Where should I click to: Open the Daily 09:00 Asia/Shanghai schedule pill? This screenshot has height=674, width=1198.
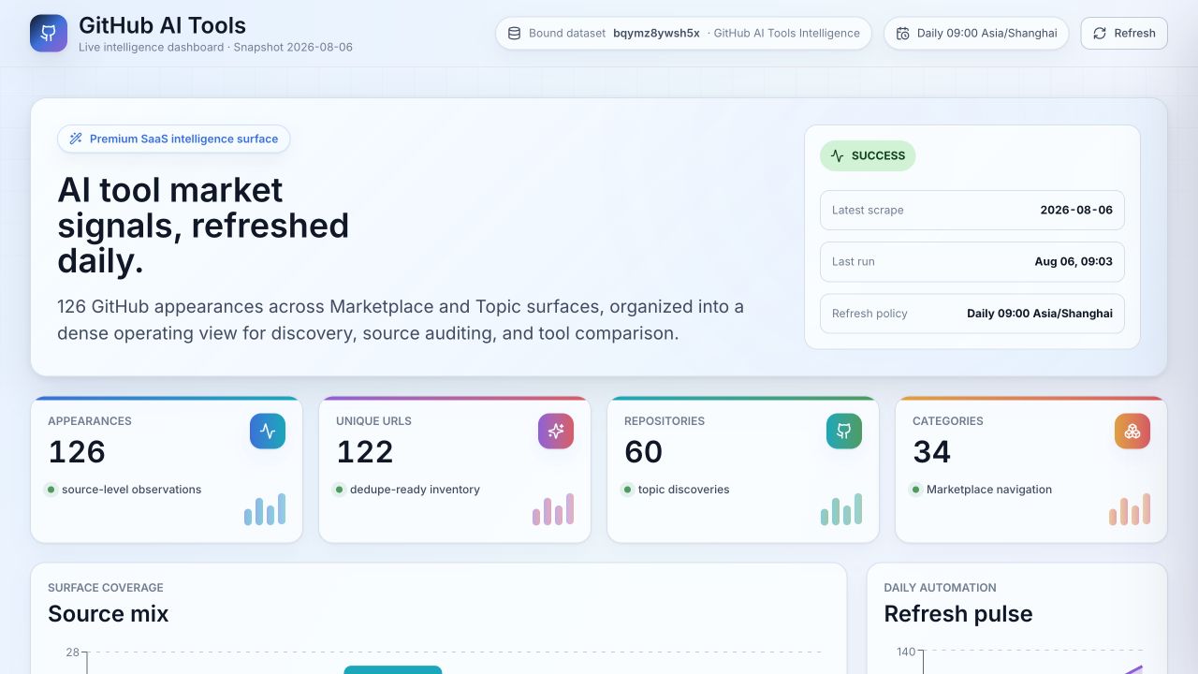point(976,34)
